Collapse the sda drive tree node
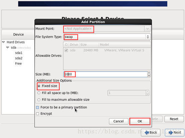The image size is (185, 138). click(8, 48)
